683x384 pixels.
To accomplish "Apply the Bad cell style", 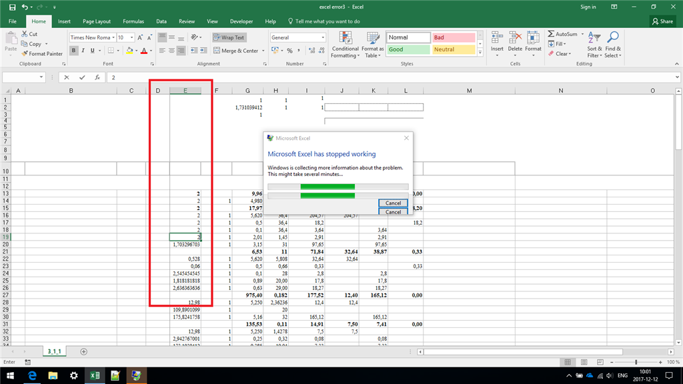I will coord(453,37).
